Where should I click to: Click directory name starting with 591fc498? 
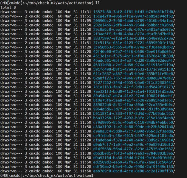tap(134, 69)
